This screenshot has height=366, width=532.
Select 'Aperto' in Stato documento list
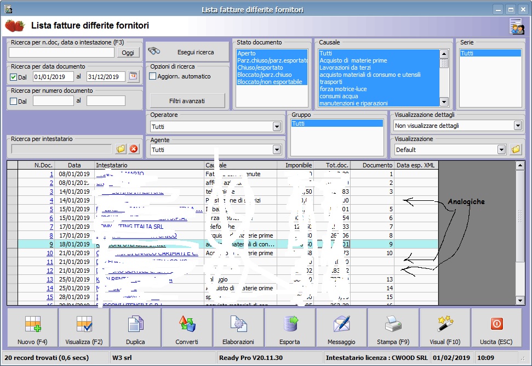(247, 53)
